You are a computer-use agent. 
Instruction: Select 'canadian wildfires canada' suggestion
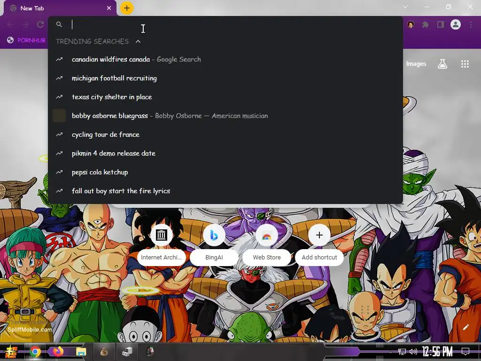225,59
